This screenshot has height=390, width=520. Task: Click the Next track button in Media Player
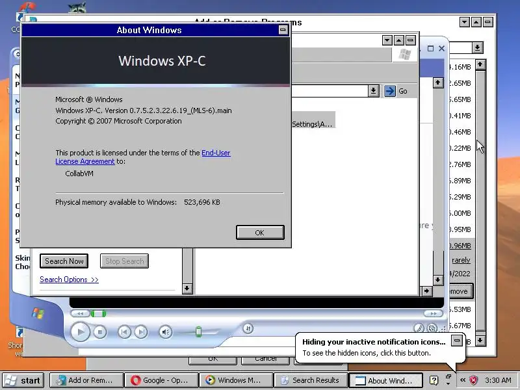[141, 332]
